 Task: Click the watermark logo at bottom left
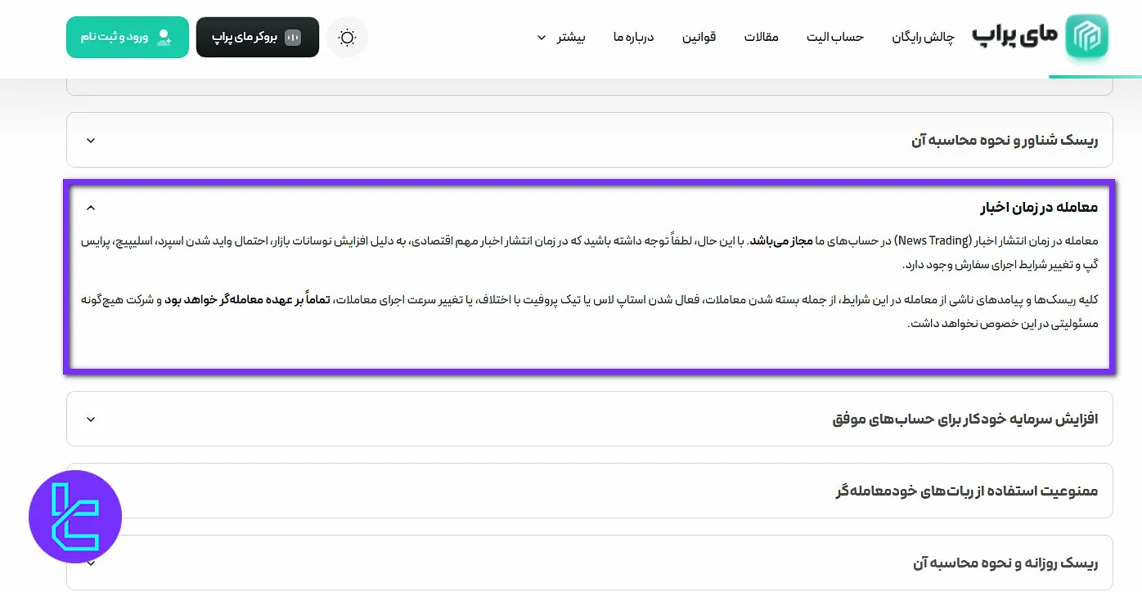(74, 516)
